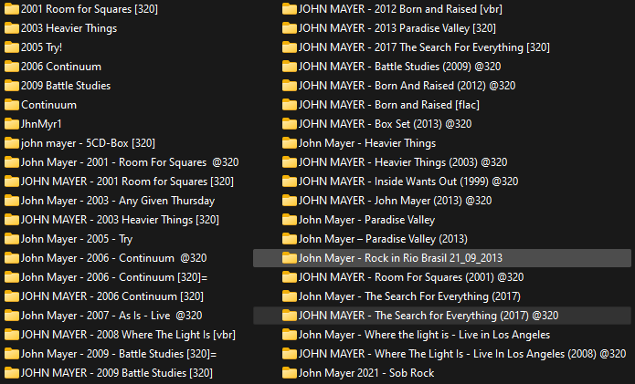Screen dimensions: 635x384
Task: Click folder icon of 'john mayer - 5CD-Box [320]'
Action: 11,143
